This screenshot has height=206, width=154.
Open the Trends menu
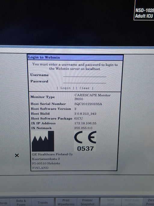pyautogui.click(x=43, y=202)
